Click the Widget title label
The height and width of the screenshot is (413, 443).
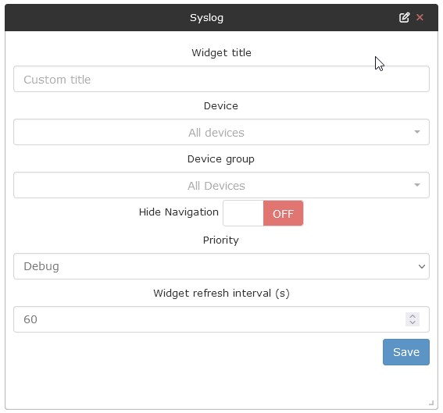click(x=222, y=53)
